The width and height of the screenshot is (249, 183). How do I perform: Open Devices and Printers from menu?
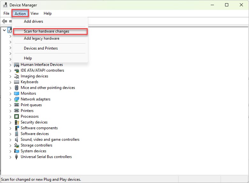[41, 48]
